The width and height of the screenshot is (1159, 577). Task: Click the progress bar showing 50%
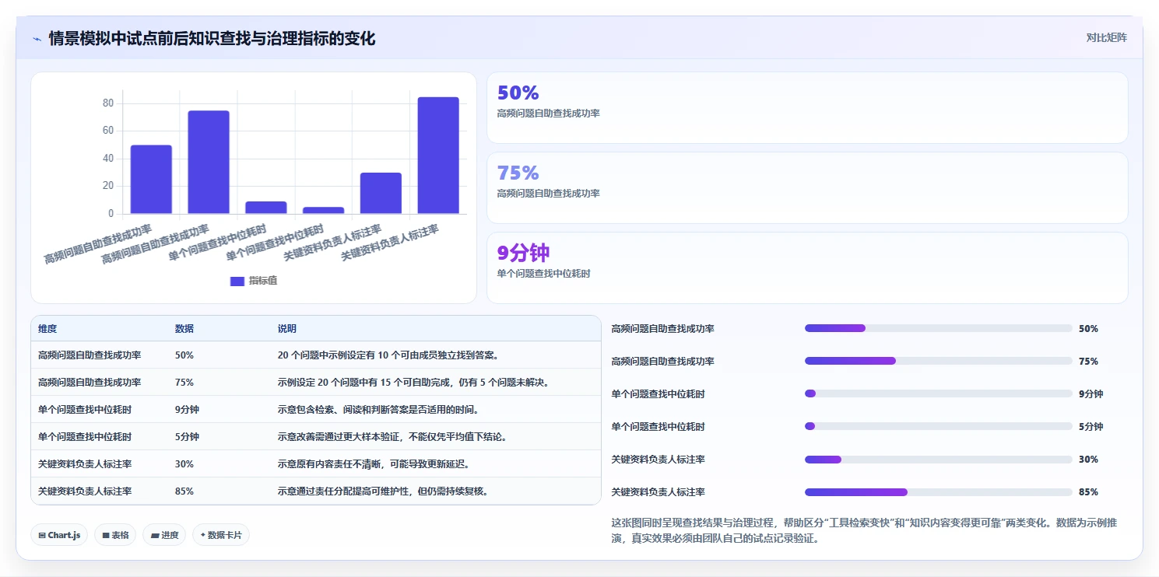[939, 328]
